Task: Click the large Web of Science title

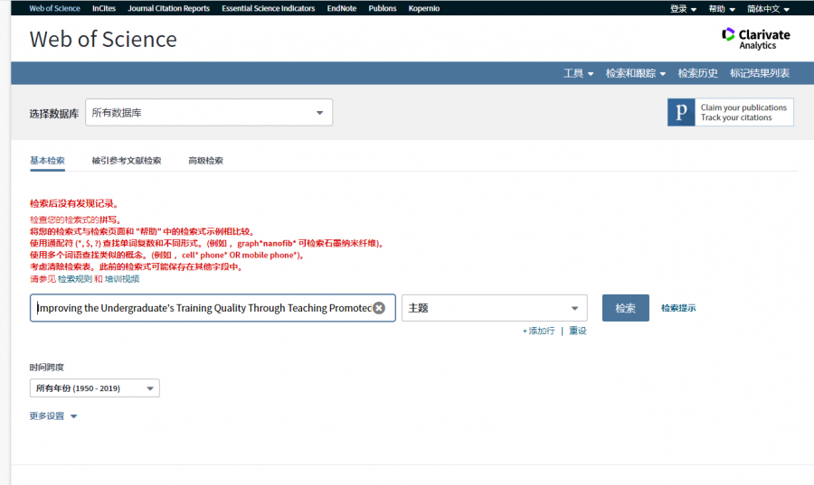Action: click(103, 40)
